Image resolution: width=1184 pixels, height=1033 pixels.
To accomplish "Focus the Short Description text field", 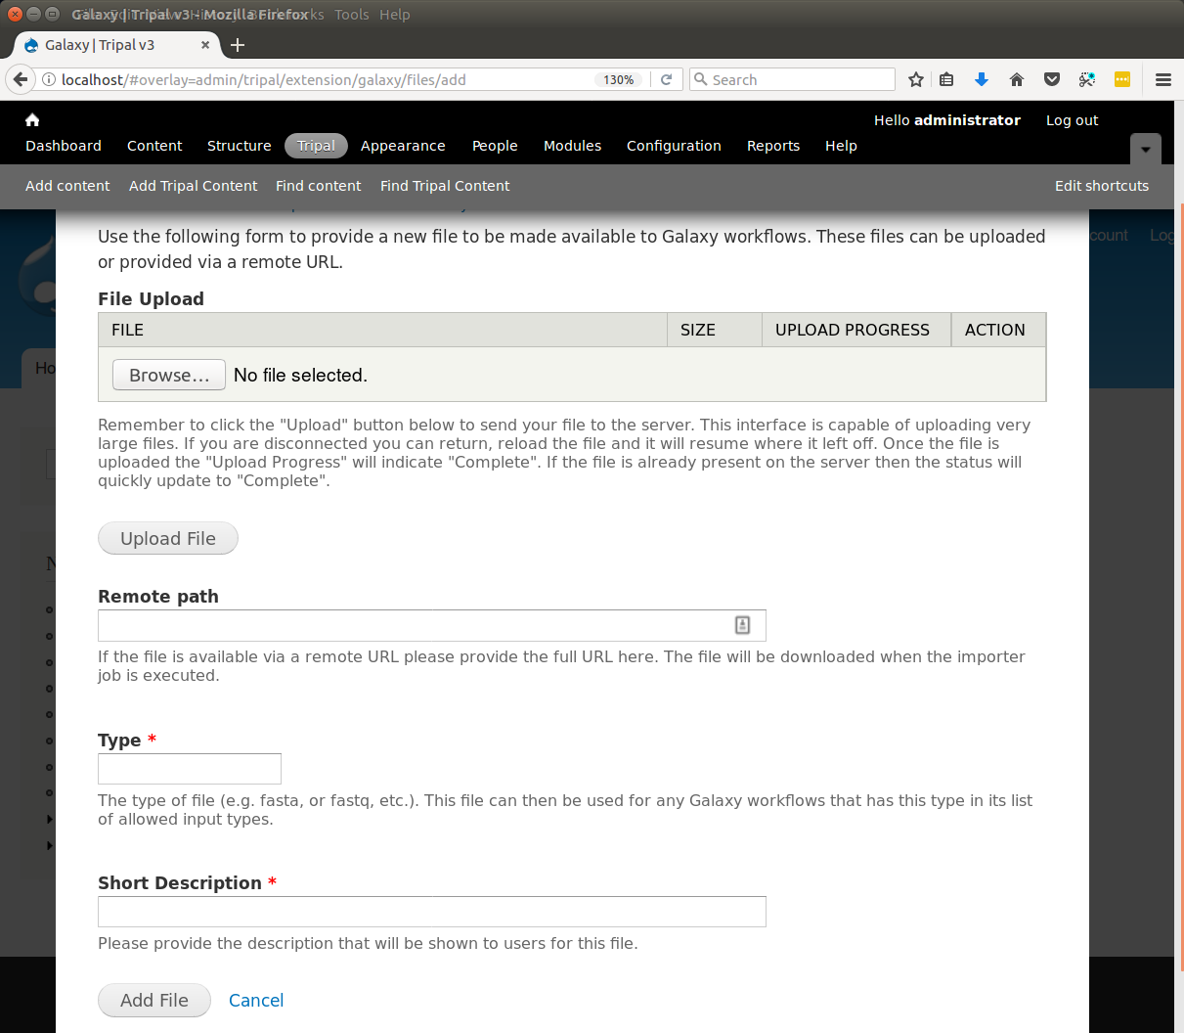I will click(x=432, y=912).
